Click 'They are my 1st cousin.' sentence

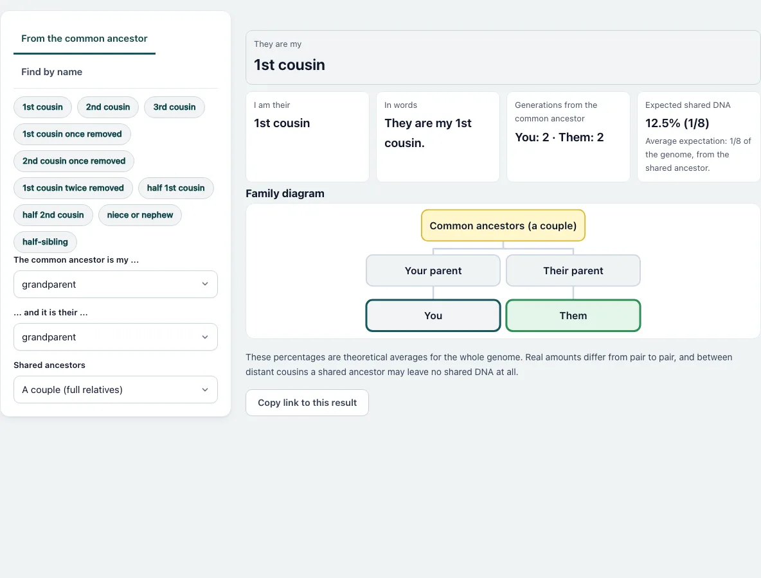[428, 133]
